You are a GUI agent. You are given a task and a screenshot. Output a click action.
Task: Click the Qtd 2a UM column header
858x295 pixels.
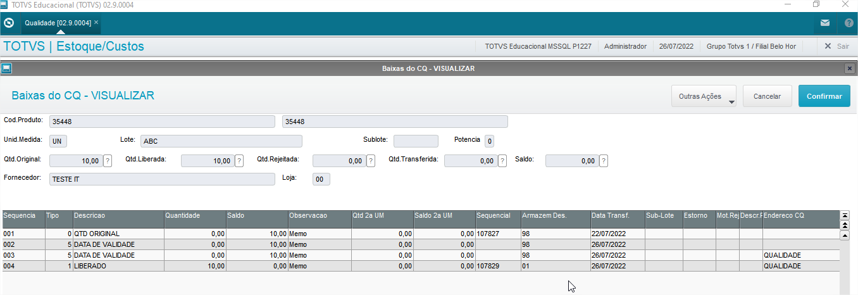point(382,219)
